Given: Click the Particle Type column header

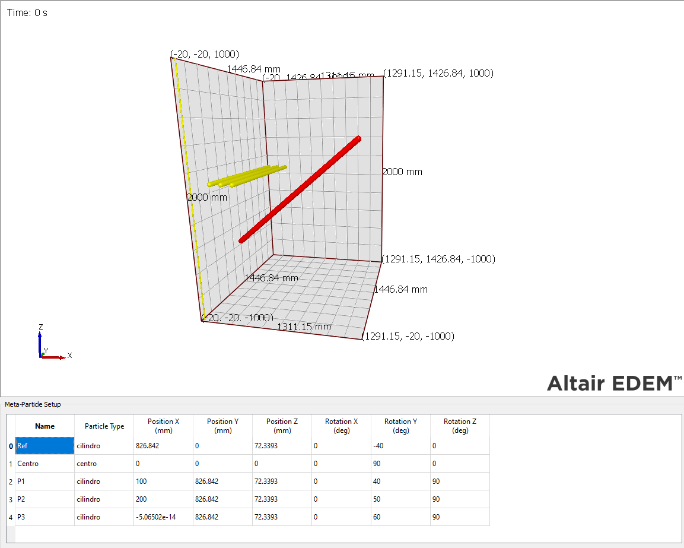Looking at the screenshot, I should [104, 426].
